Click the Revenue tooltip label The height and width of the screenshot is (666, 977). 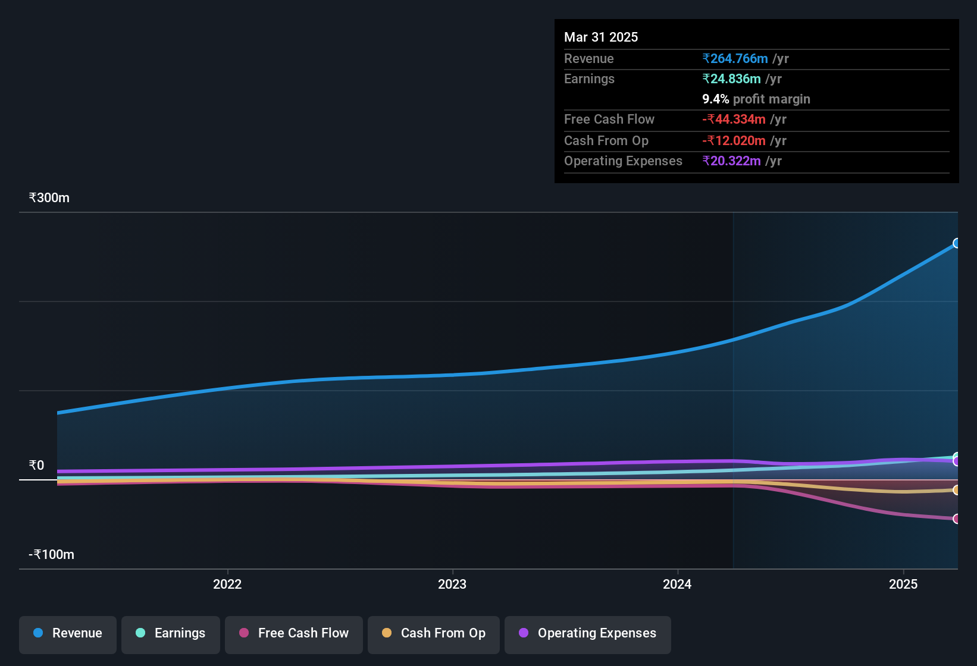pyautogui.click(x=588, y=58)
